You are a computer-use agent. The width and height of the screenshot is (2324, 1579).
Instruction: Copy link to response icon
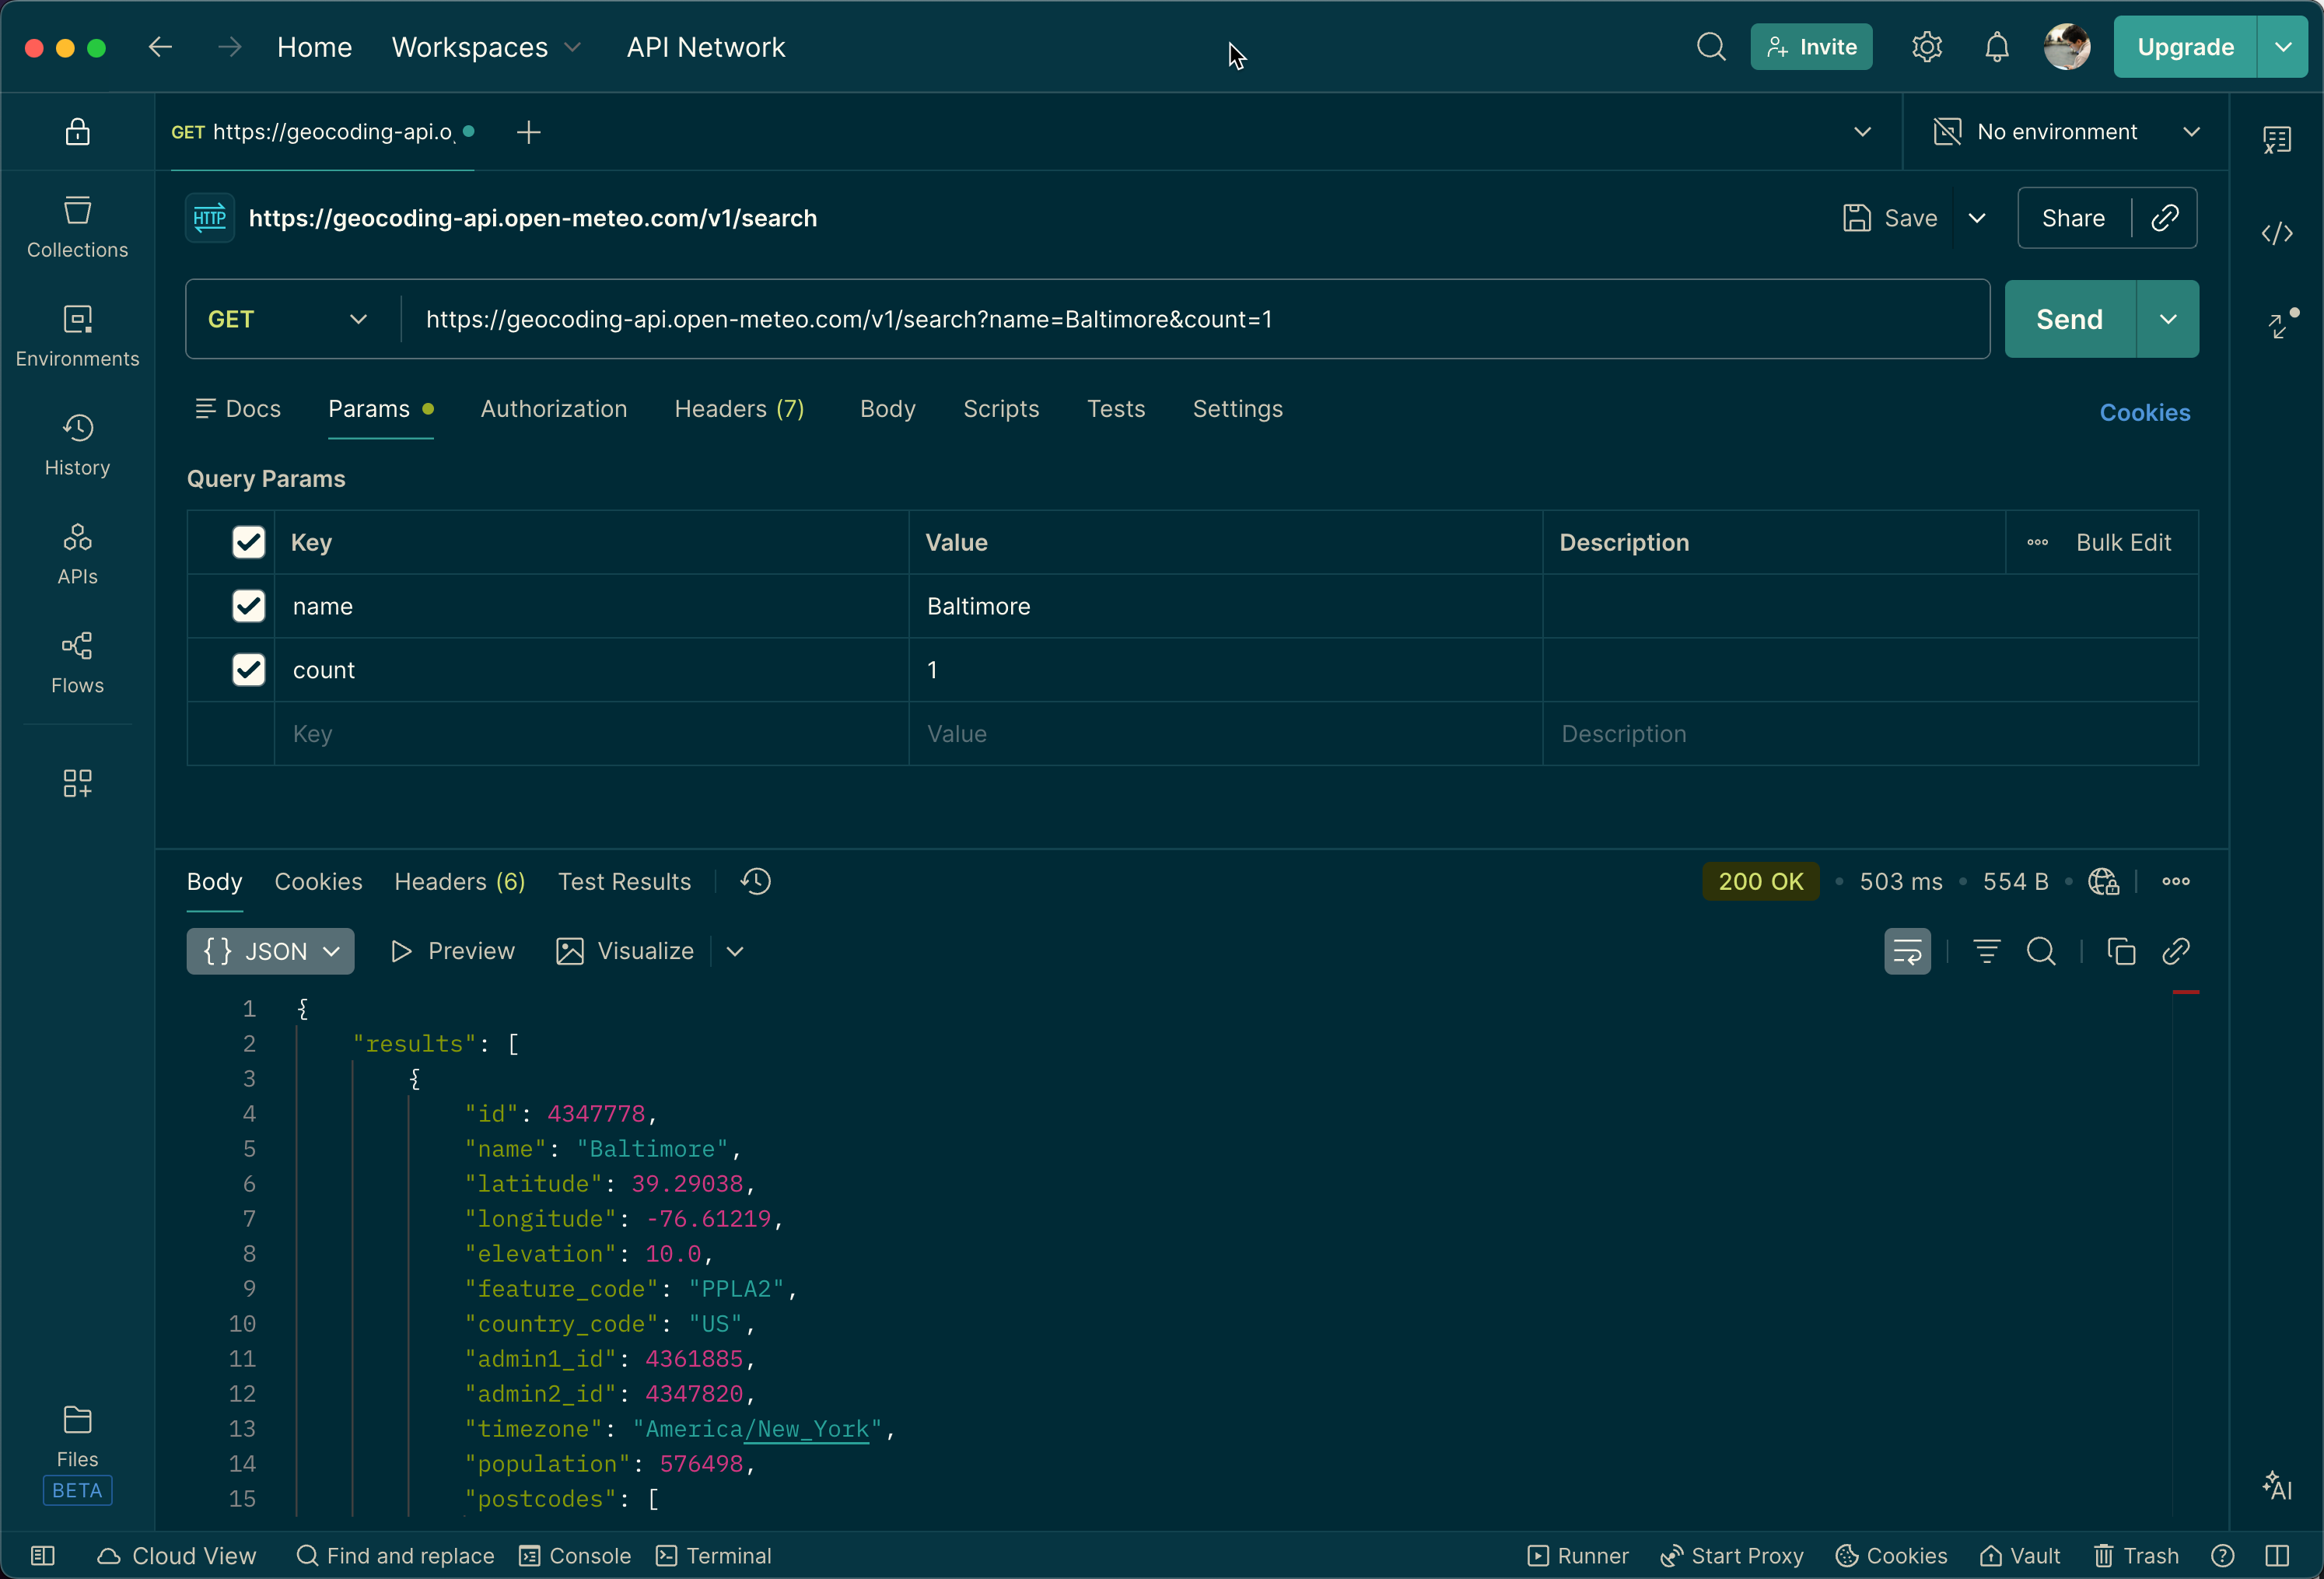click(x=2176, y=951)
